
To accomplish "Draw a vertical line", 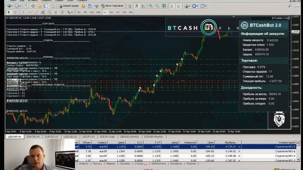I will pyautogui.click(x=23, y=12).
